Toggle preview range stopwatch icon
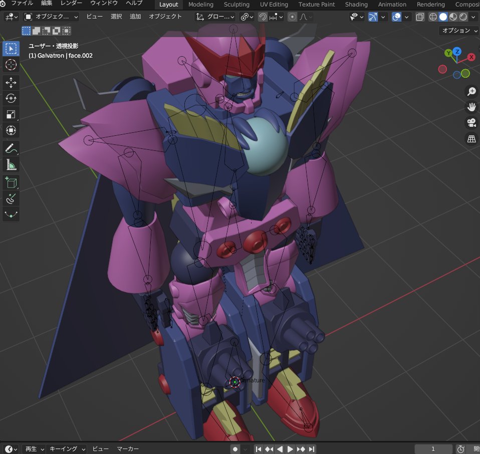The height and width of the screenshot is (454, 480). (x=461, y=449)
